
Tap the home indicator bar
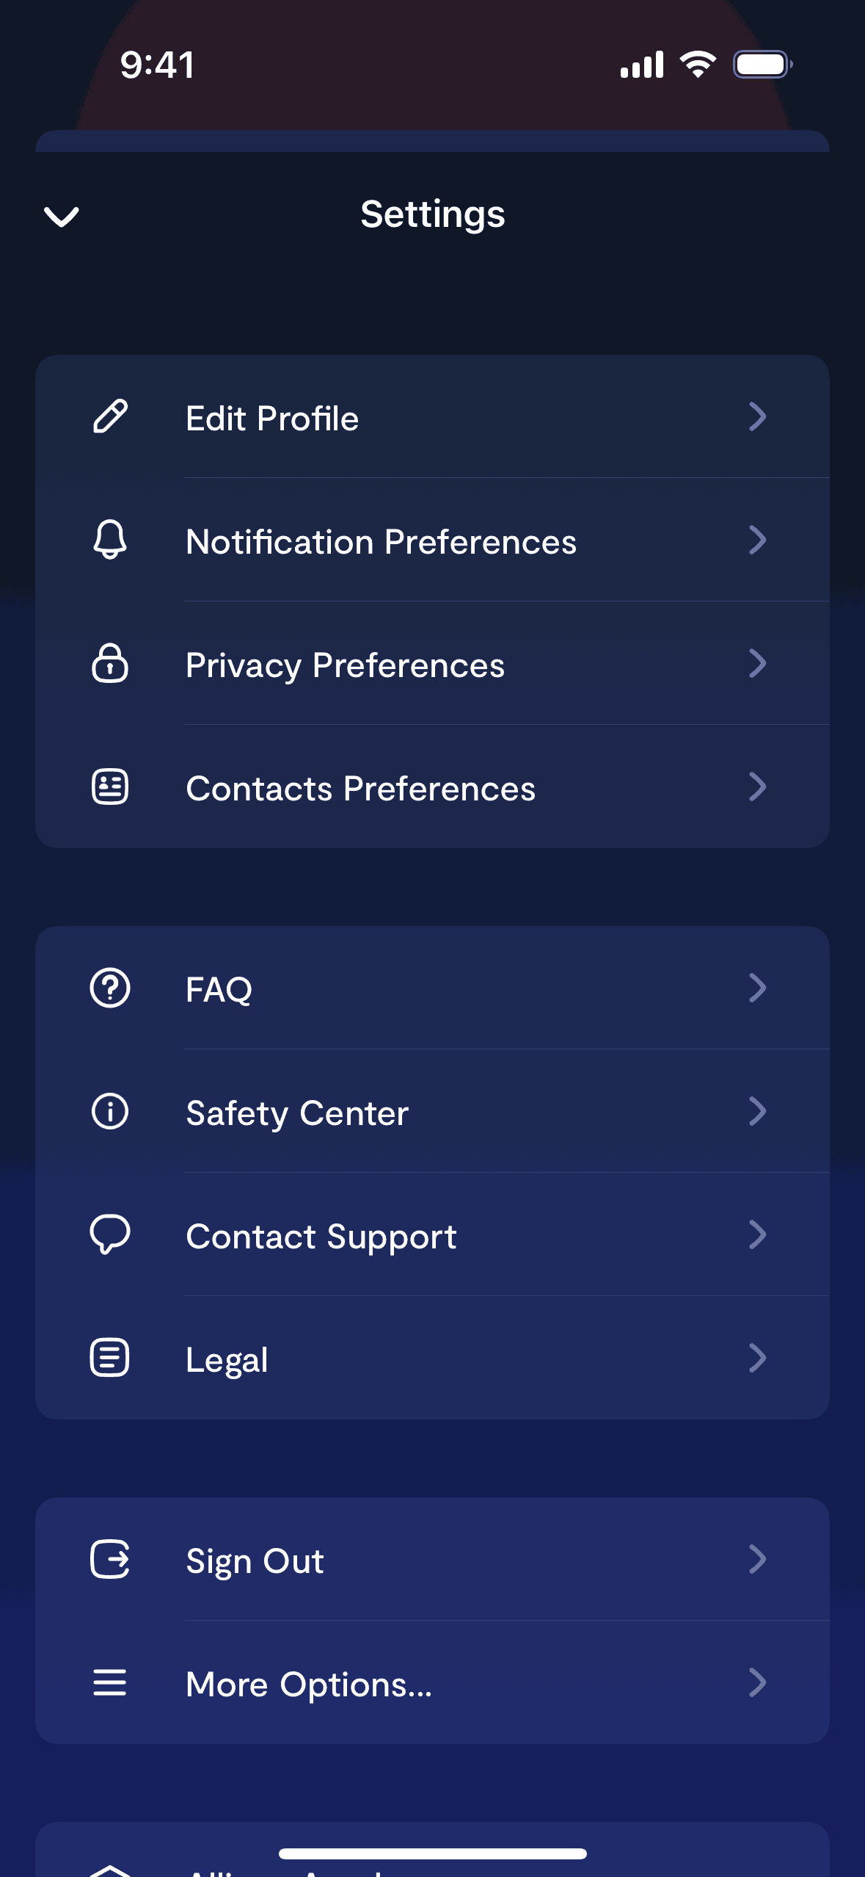pyautogui.click(x=433, y=1854)
